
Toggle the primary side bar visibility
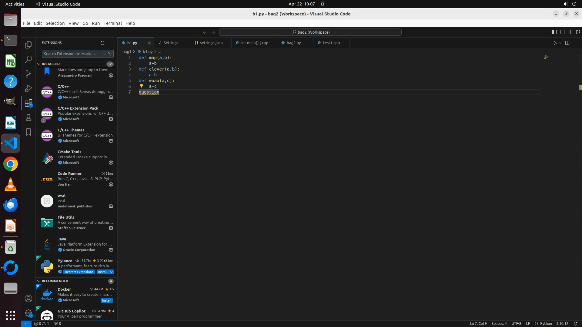(554, 32)
